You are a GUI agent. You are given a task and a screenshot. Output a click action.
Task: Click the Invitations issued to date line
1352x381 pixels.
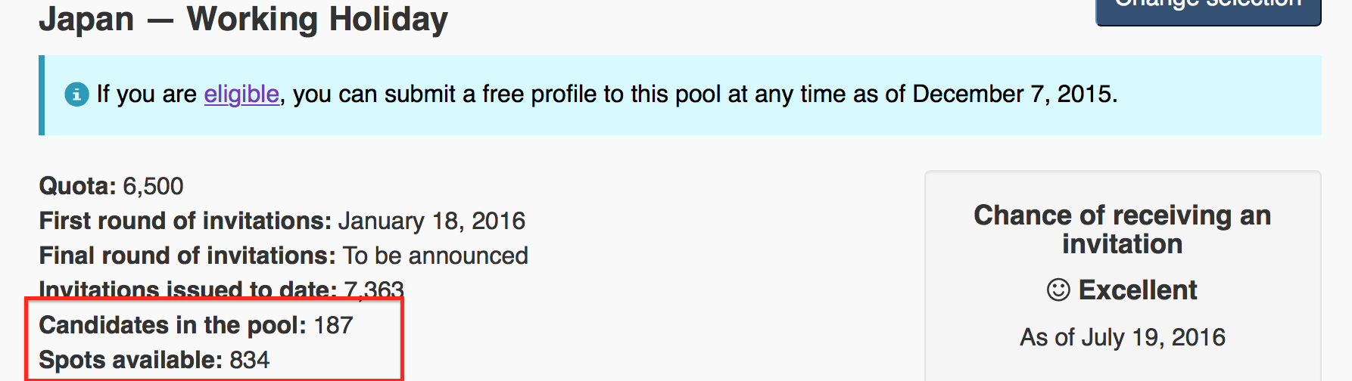[221, 290]
